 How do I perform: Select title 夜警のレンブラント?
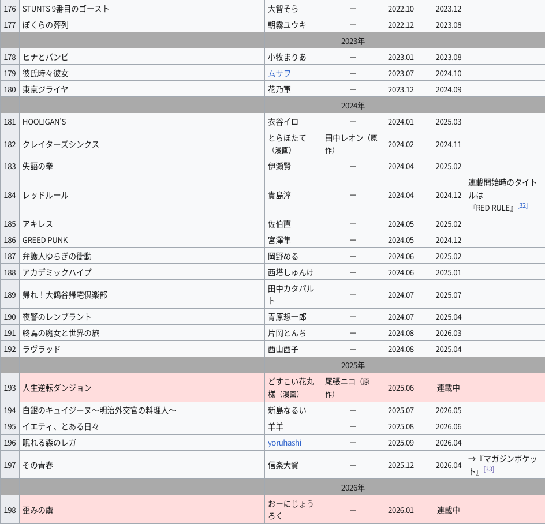pos(57,317)
